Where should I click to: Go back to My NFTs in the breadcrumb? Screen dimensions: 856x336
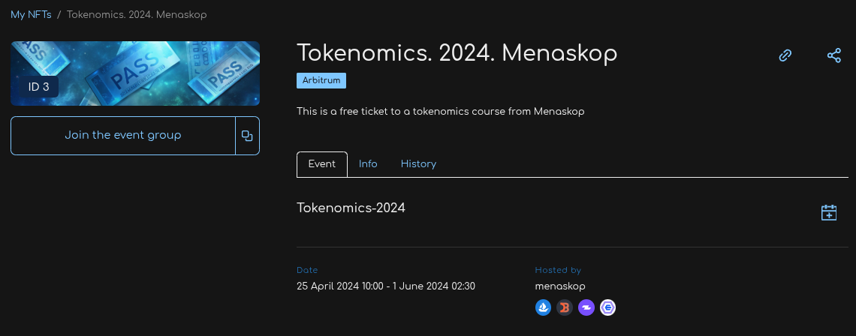31,14
